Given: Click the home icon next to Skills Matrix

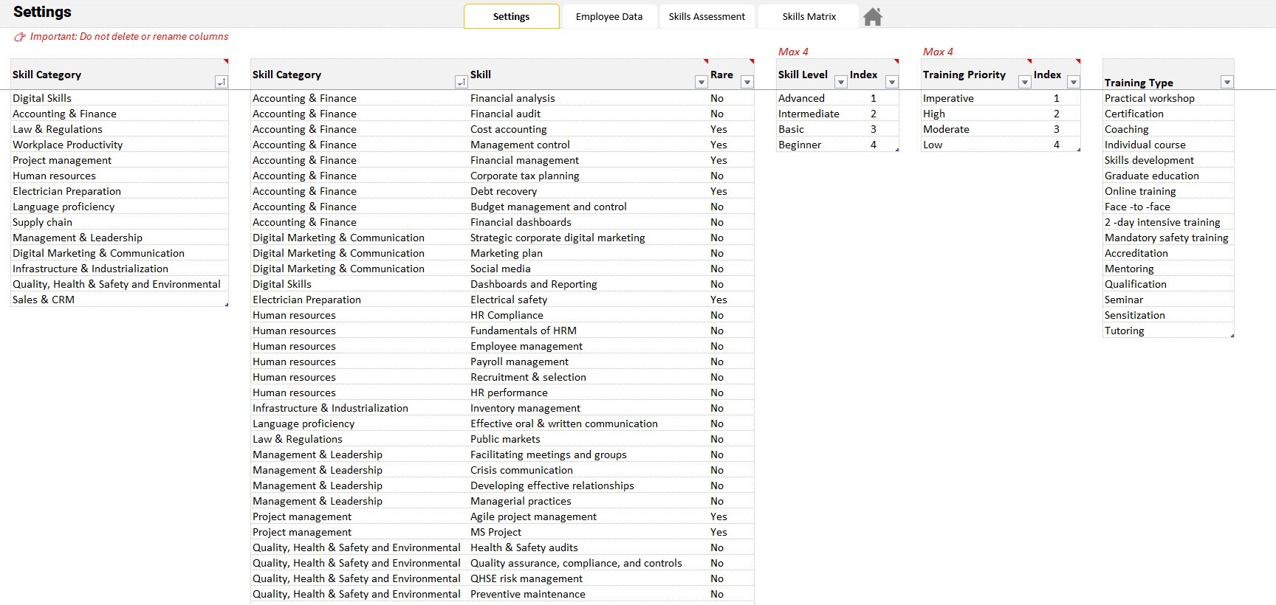Looking at the screenshot, I should coord(873,16).
